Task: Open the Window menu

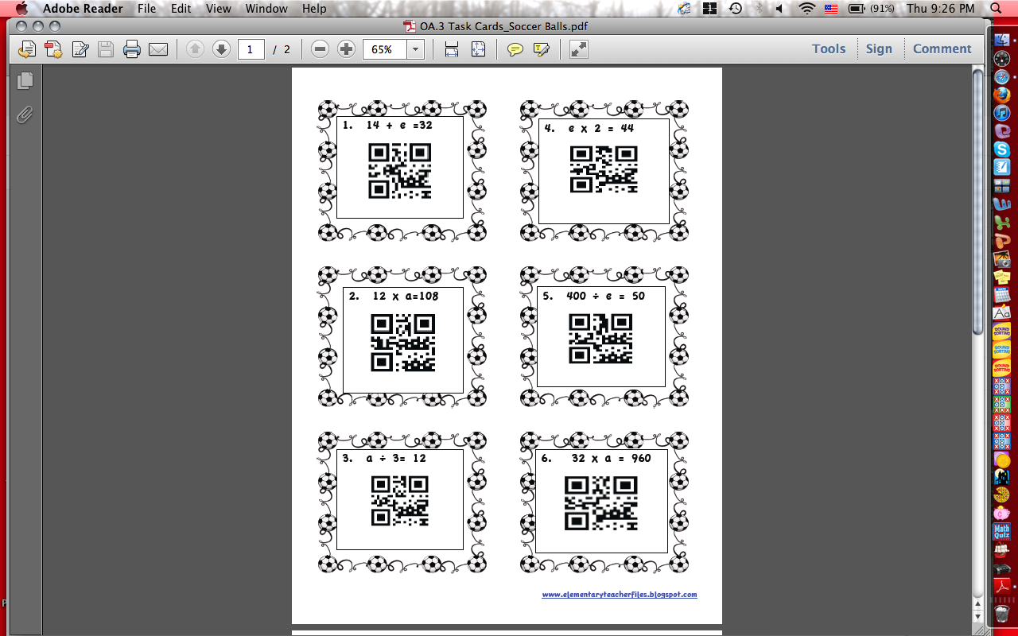Action: tap(266, 9)
